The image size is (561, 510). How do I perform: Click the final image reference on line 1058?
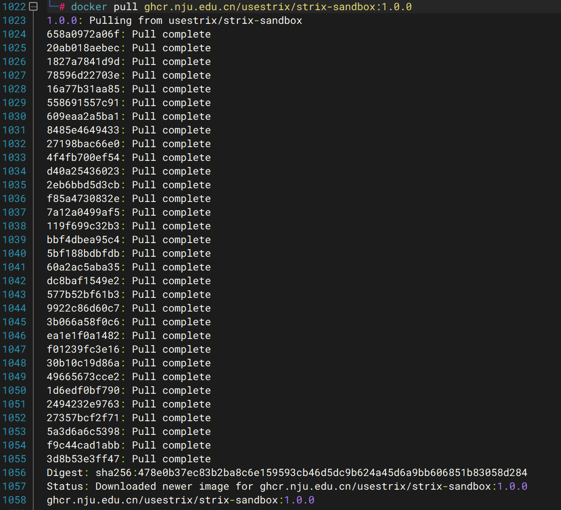tap(181, 500)
